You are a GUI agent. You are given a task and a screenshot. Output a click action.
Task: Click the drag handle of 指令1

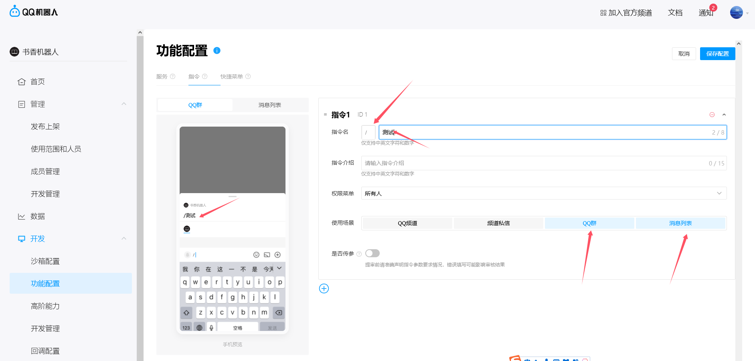[x=325, y=115]
